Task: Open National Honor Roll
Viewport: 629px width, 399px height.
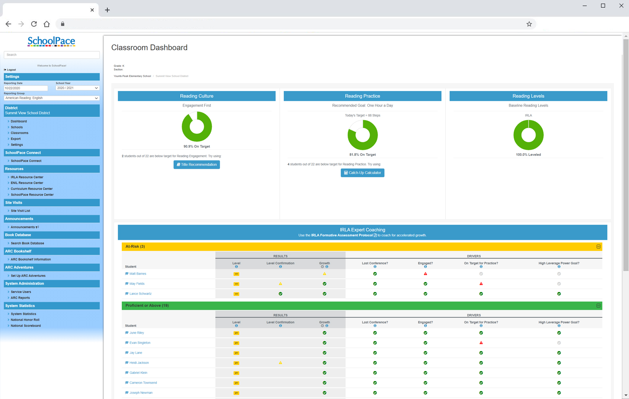Action: [25, 320]
